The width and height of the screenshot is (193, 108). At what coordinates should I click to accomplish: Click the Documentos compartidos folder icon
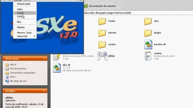click(7, 73)
